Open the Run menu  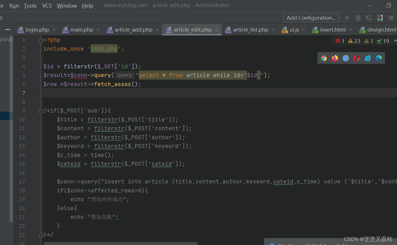[x=14, y=6]
